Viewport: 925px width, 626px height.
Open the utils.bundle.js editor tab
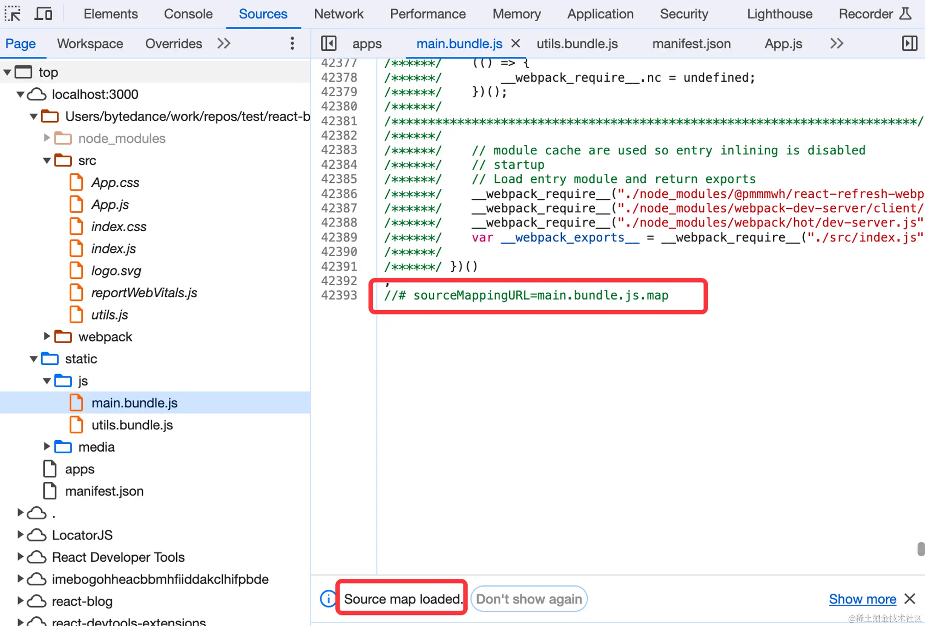tap(577, 43)
